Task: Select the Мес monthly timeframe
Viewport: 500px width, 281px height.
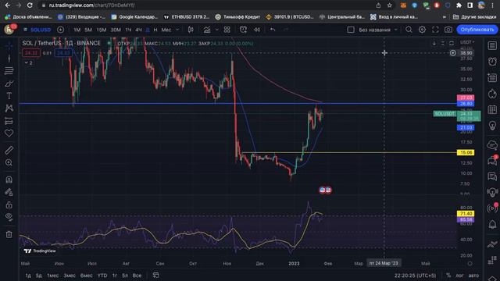Action: pos(166,30)
